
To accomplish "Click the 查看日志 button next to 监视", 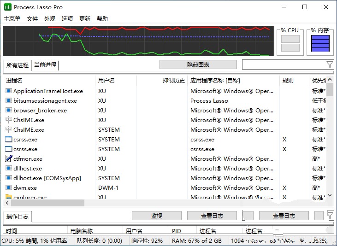I will (212, 216).
